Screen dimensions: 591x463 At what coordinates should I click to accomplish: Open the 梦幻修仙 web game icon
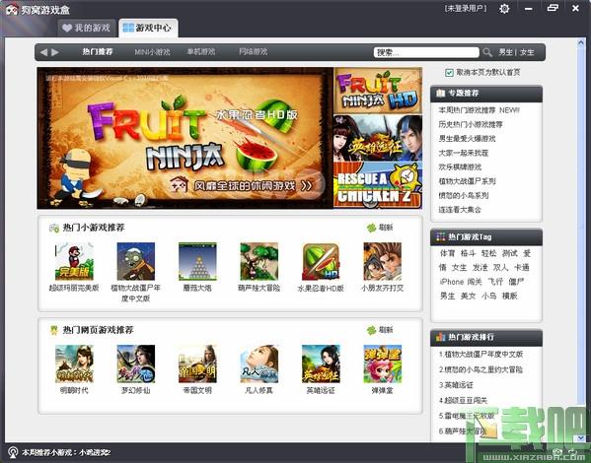[136, 364]
